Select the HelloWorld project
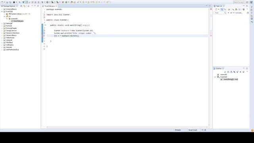The width and height of the screenshot is (254, 143). (10, 38)
